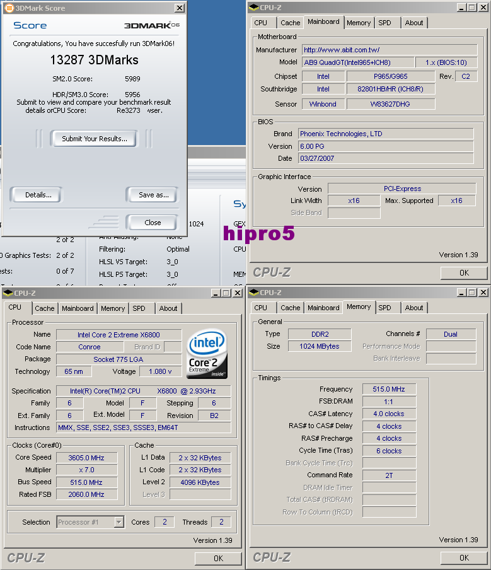Click Phoenix Technologies BIOS brand field

(x=386, y=134)
